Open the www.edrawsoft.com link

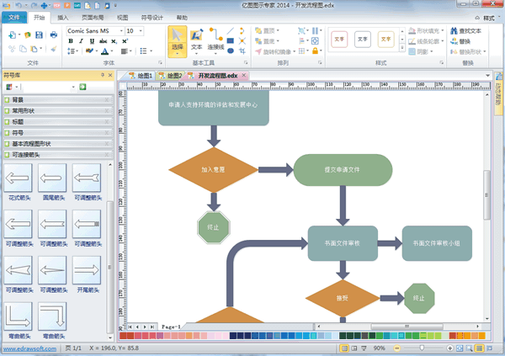29,347
